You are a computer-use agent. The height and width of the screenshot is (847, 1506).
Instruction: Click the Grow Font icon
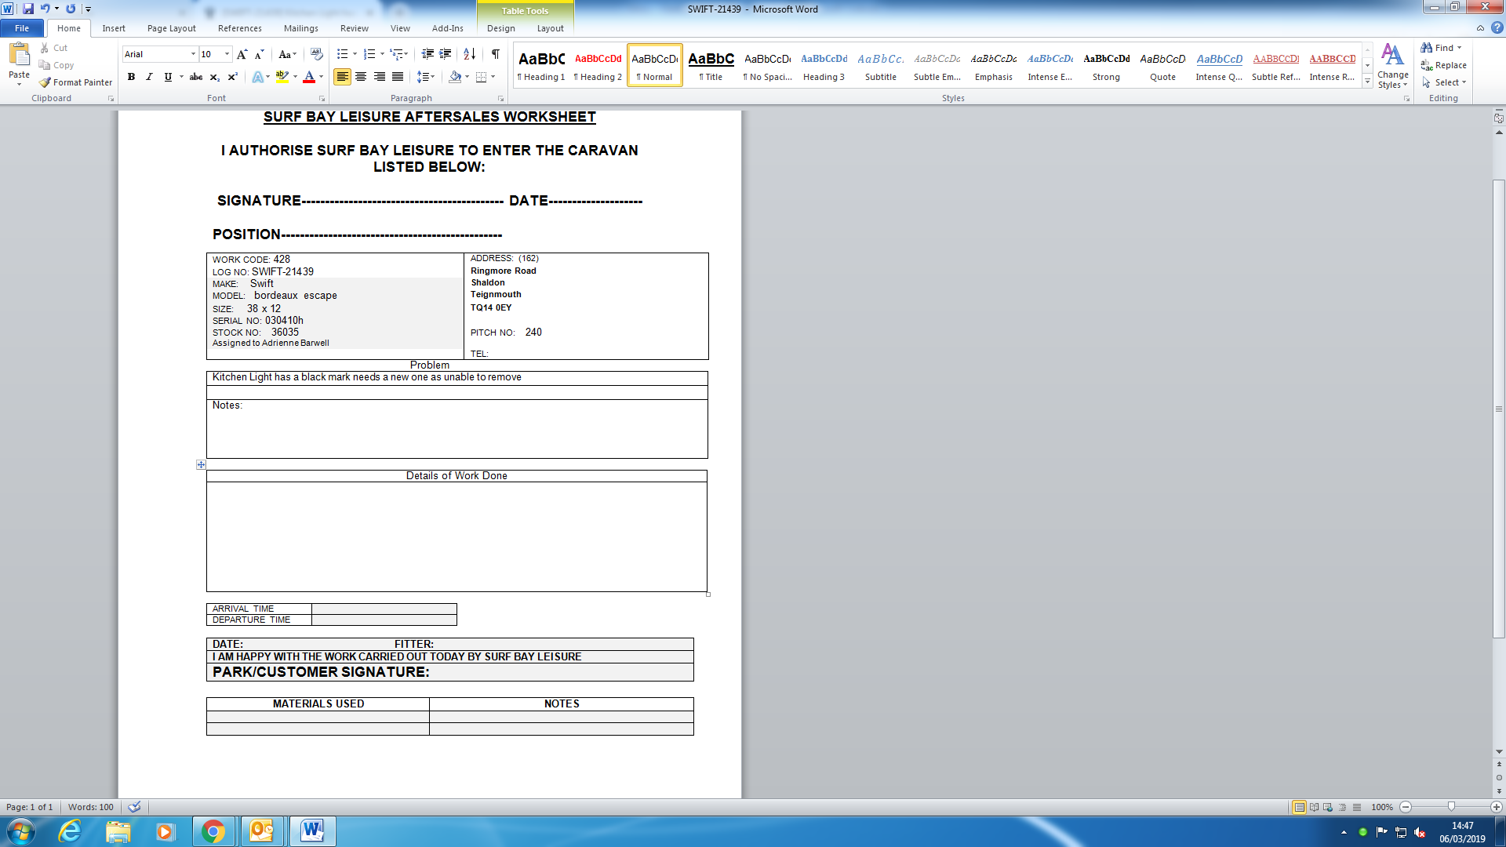click(242, 54)
